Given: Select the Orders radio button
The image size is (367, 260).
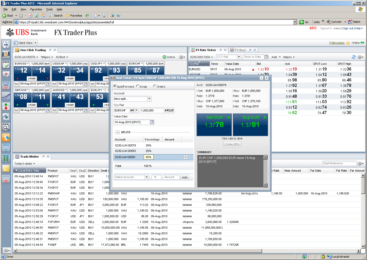Looking at the screenshot, I should tap(155, 86).
